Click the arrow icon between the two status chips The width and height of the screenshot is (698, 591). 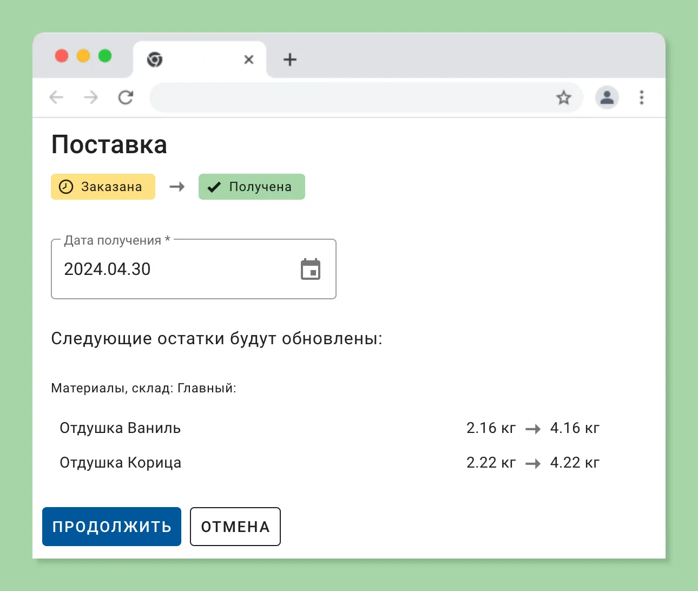pos(176,186)
